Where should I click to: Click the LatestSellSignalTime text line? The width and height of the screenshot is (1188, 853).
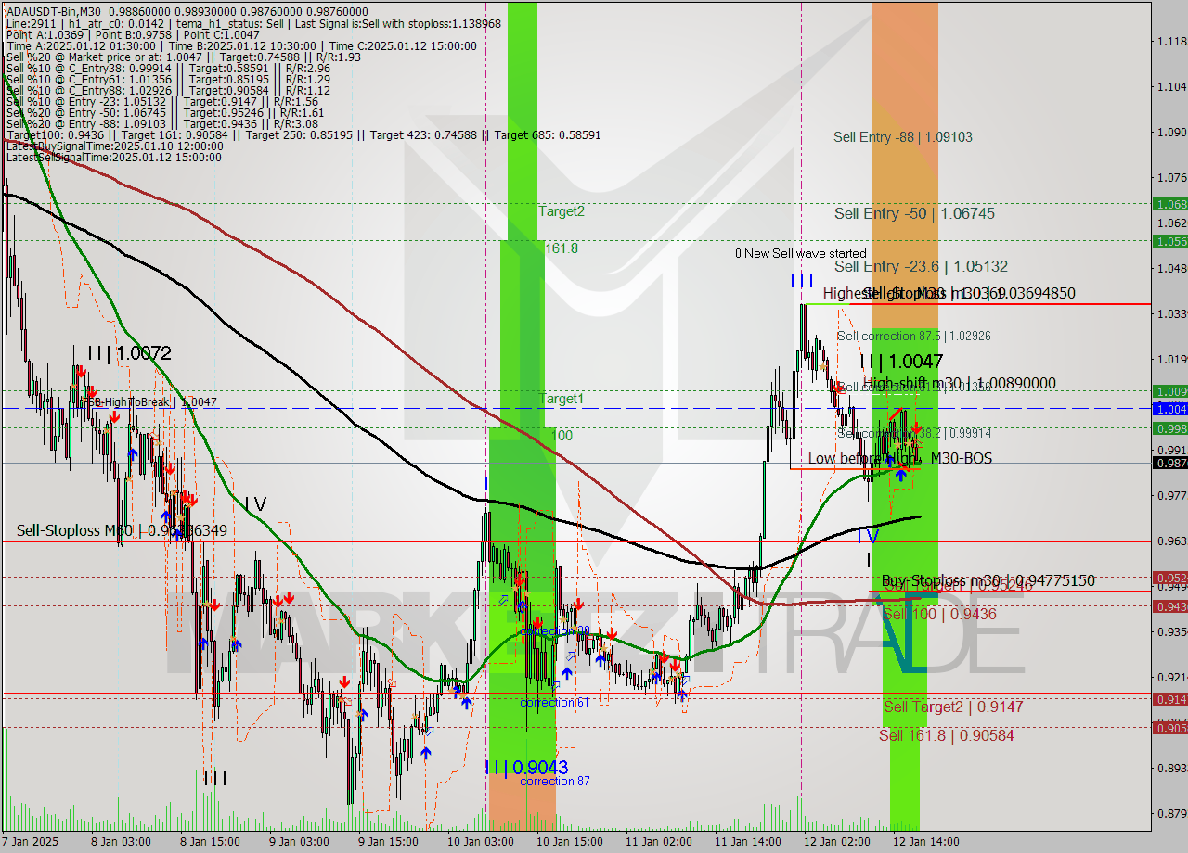click(x=114, y=157)
